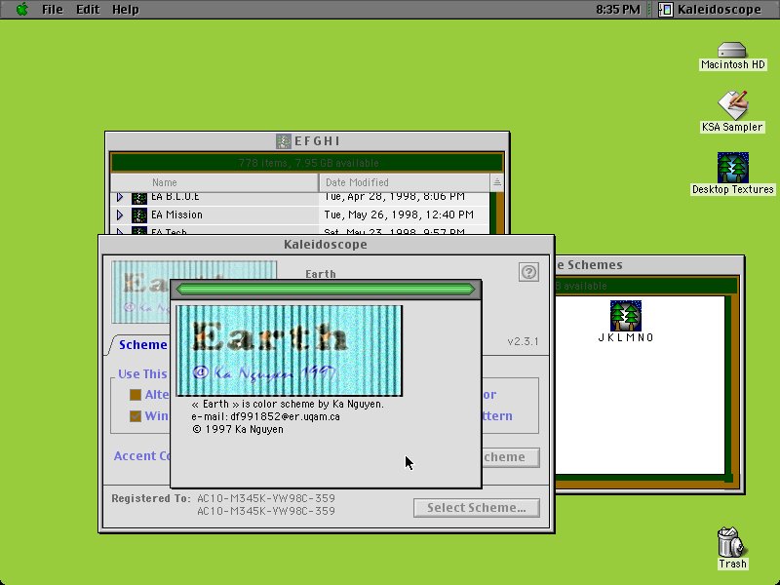Image resolution: width=780 pixels, height=585 pixels.
Task: Select the EA Tech folder icon
Action: [x=139, y=231]
